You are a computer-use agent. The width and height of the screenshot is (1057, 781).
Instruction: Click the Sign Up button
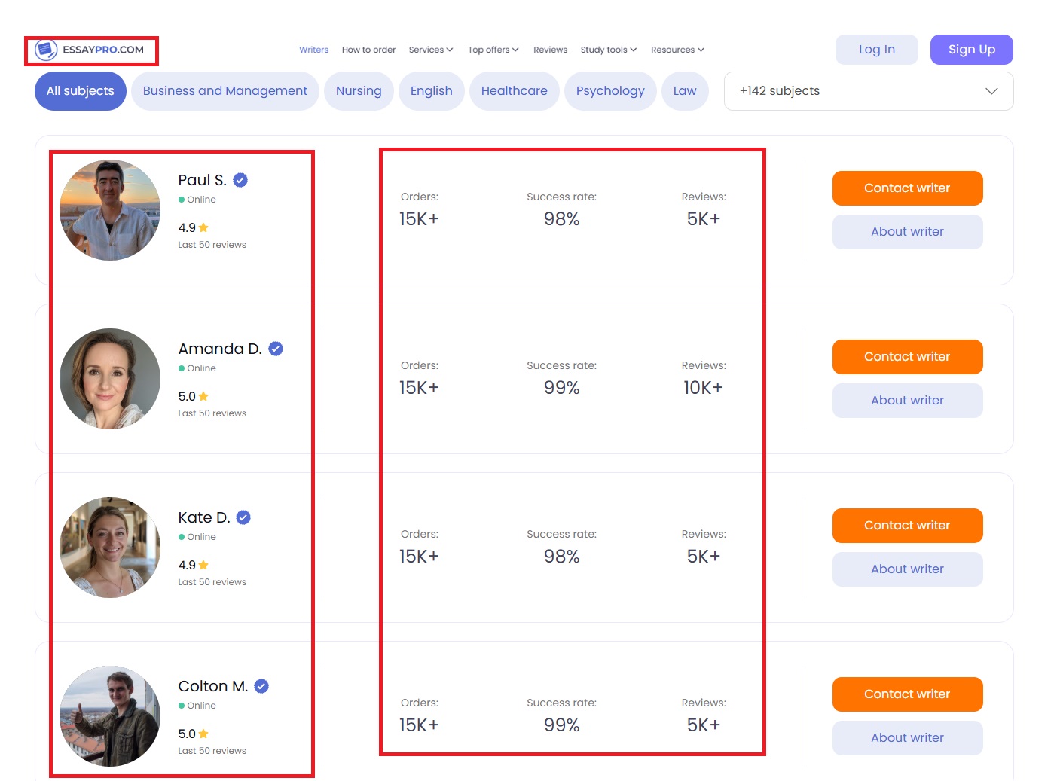[x=971, y=50]
